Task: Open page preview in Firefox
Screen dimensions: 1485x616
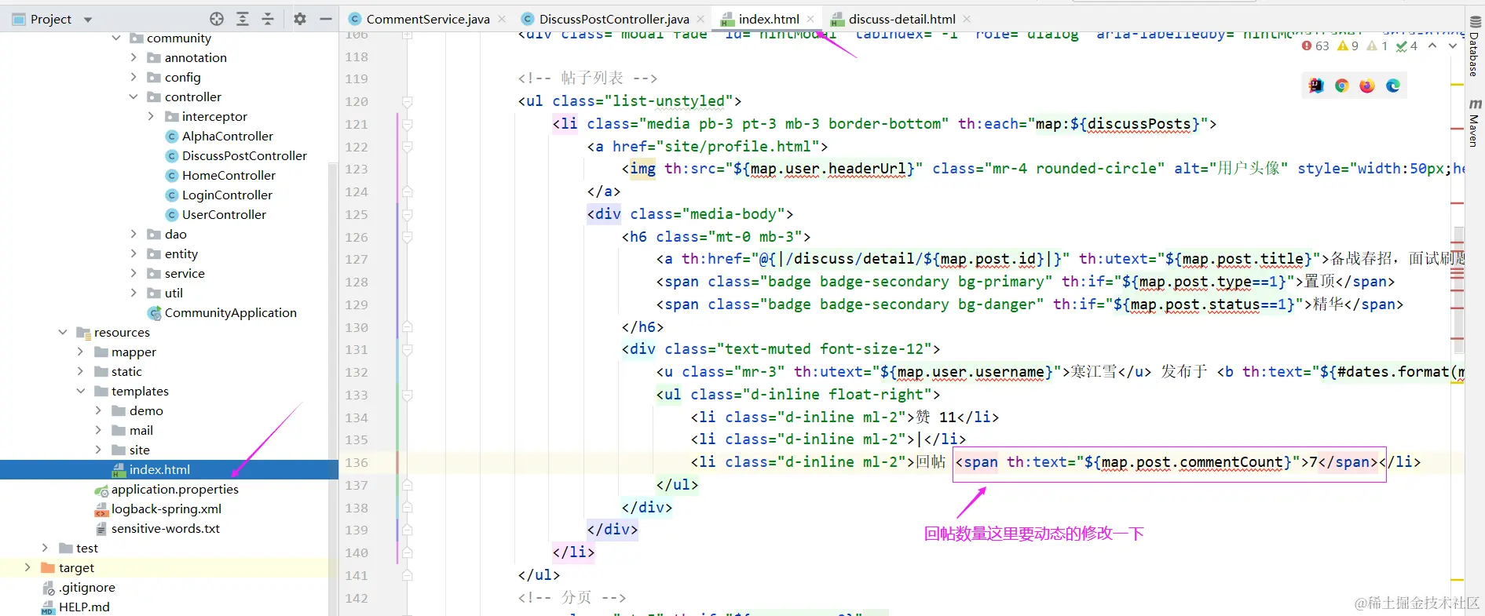Action: [1367, 86]
